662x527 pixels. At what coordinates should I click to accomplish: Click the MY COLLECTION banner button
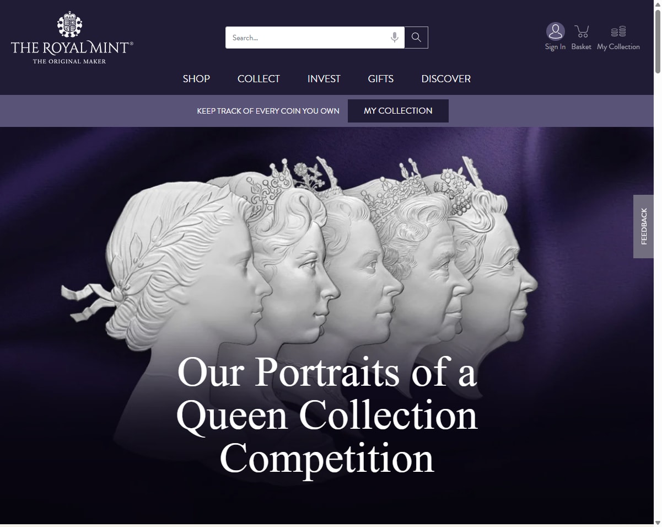398,111
